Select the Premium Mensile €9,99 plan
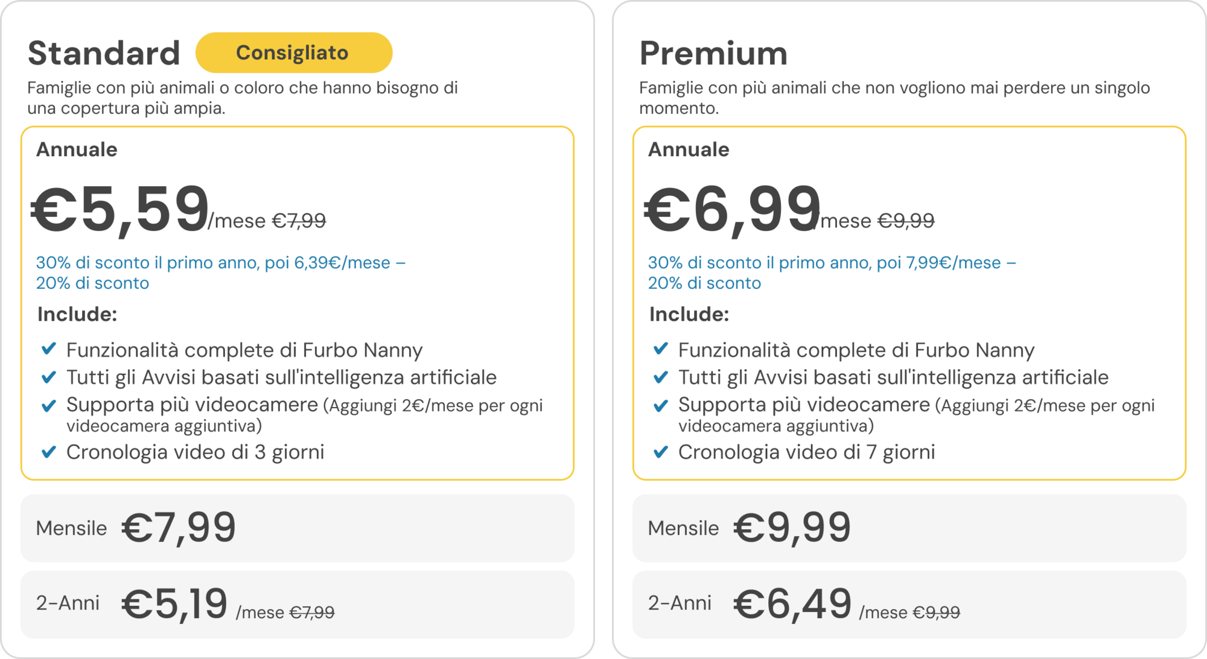This screenshot has width=1207, height=659. click(x=909, y=528)
